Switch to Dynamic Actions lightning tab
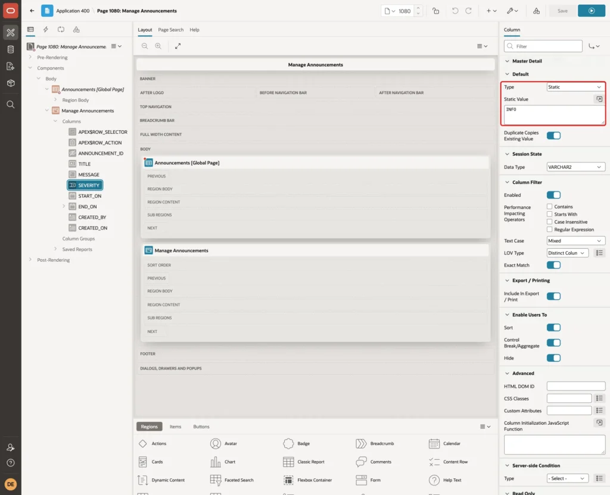Screen dimensions: 610x495 pyautogui.click(x=45, y=30)
